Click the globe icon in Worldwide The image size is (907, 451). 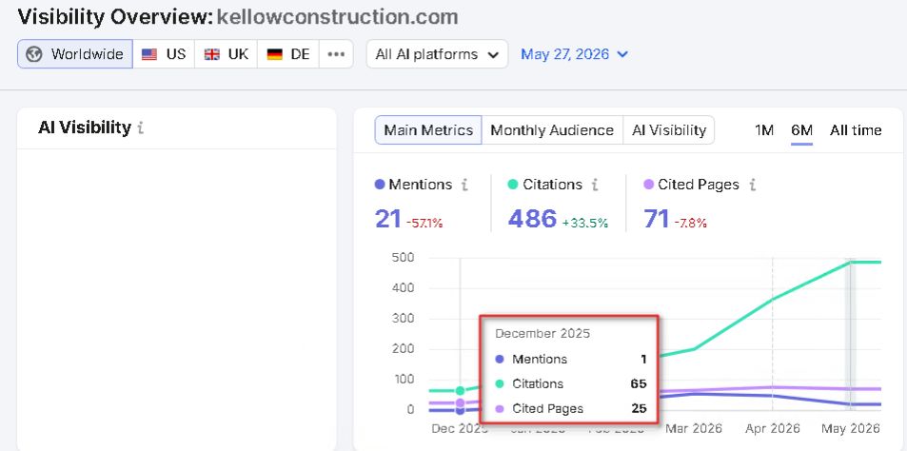[34, 54]
